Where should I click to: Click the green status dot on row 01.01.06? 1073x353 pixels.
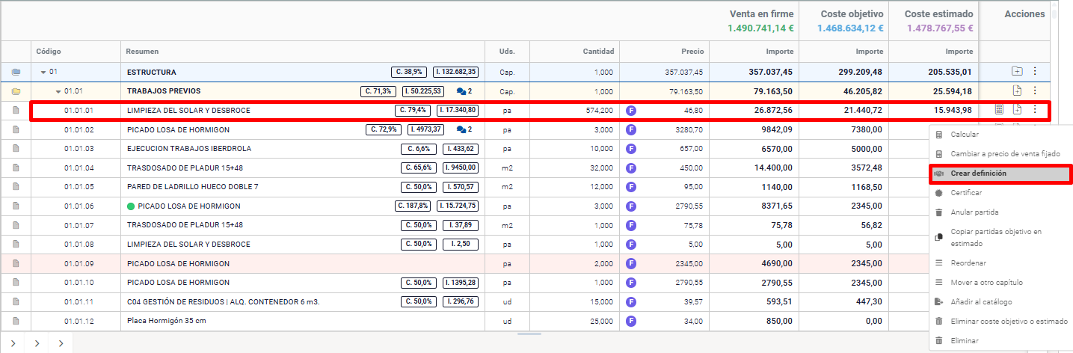(x=131, y=206)
